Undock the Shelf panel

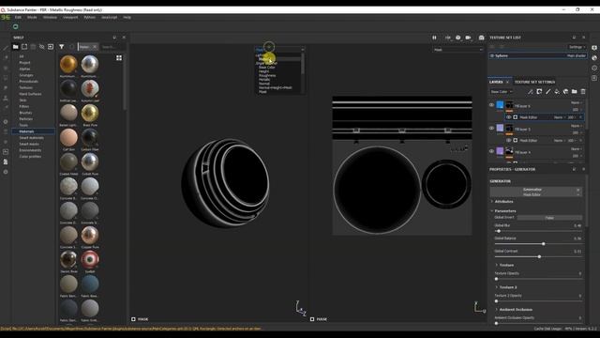click(114, 38)
